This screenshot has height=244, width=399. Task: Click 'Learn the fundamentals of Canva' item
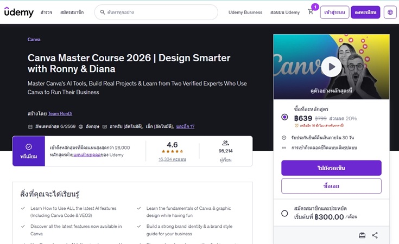[188, 211]
